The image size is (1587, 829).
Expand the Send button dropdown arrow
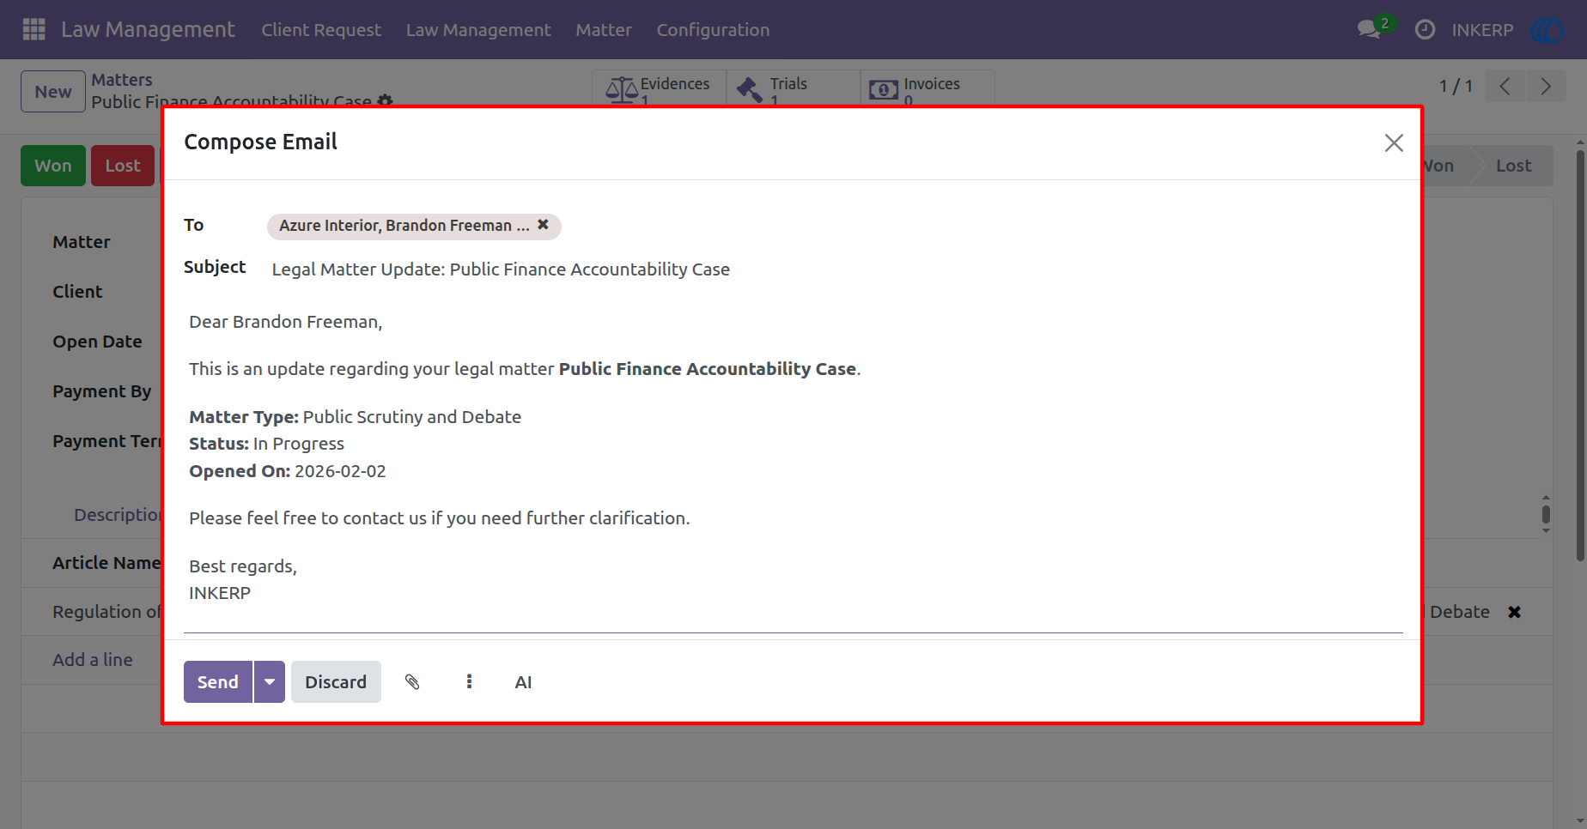pyautogui.click(x=270, y=681)
